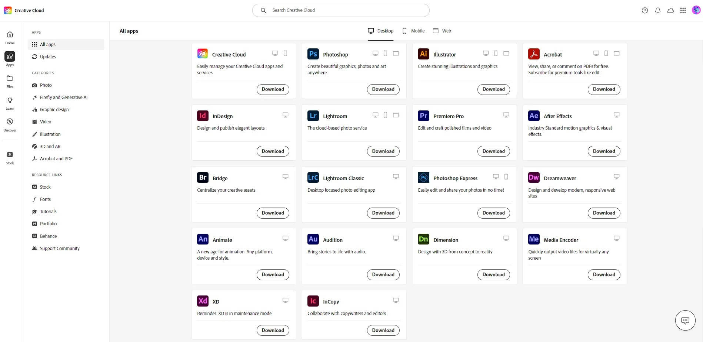This screenshot has height=342, width=703.
Task: Select All apps in the sidebar
Action: pos(66,44)
